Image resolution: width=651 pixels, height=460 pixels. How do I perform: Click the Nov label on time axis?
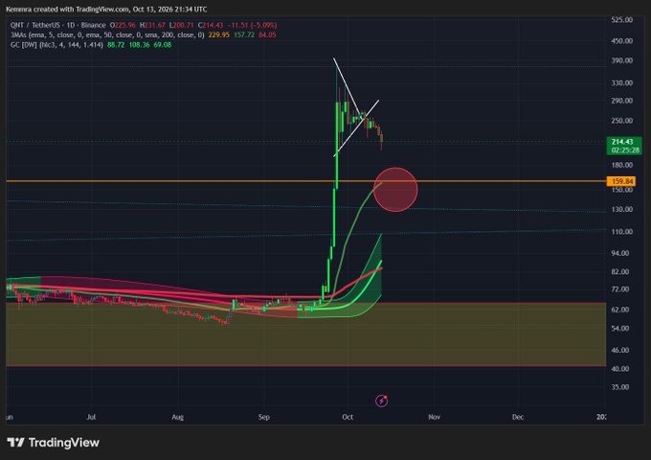click(435, 417)
